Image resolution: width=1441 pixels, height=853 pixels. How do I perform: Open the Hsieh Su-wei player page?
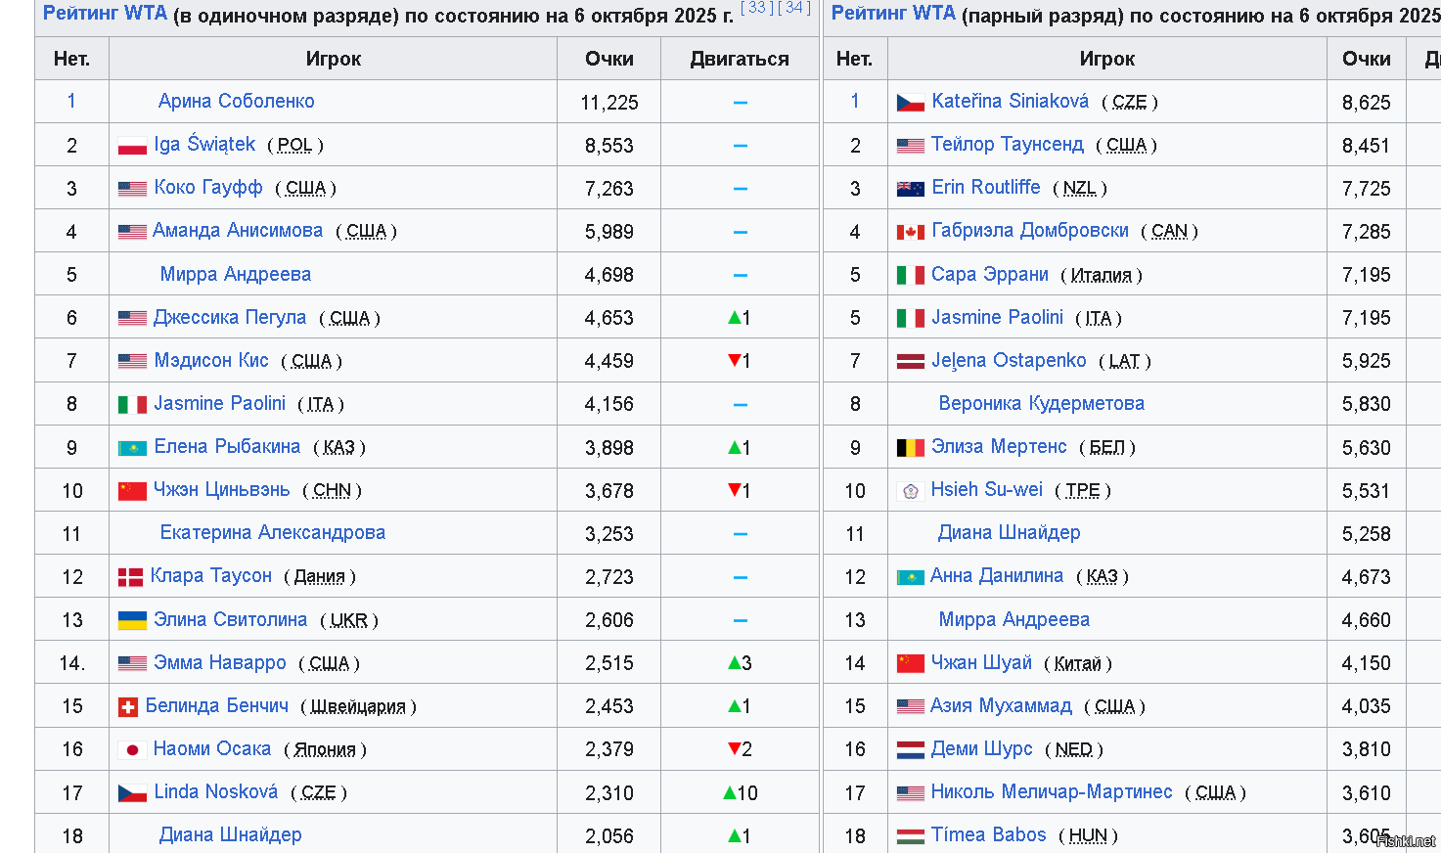(986, 489)
